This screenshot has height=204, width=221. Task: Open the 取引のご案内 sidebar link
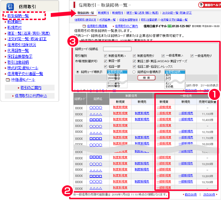(31, 87)
